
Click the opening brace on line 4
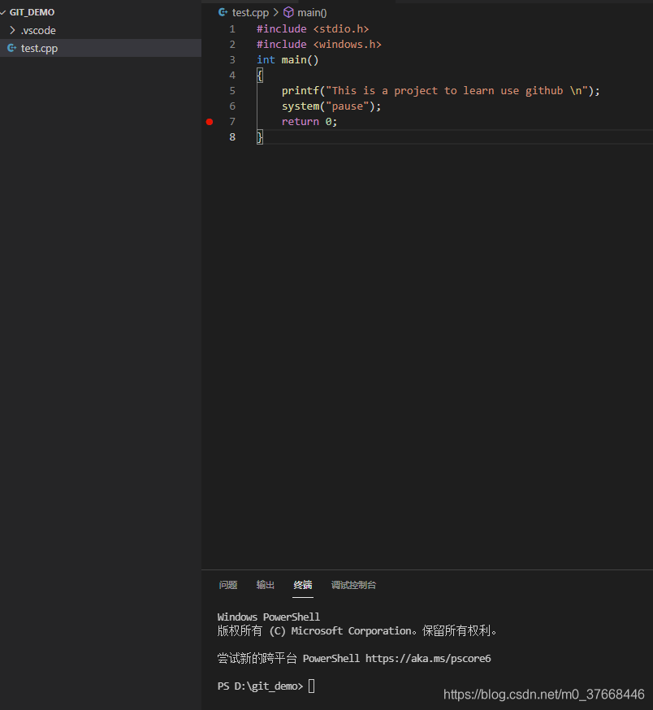click(x=260, y=76)
